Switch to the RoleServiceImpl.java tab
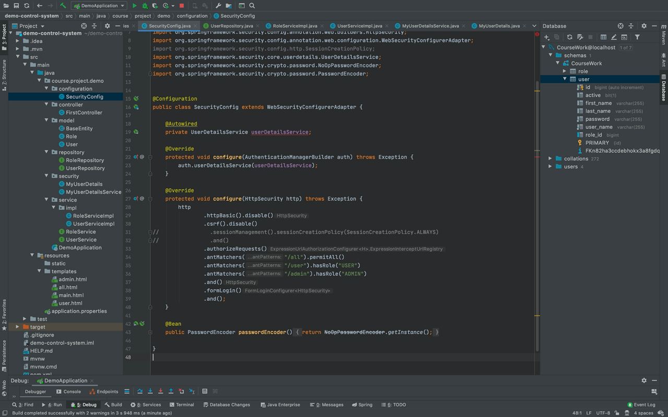This screenshot has height=417, width=668. [295, 26]
